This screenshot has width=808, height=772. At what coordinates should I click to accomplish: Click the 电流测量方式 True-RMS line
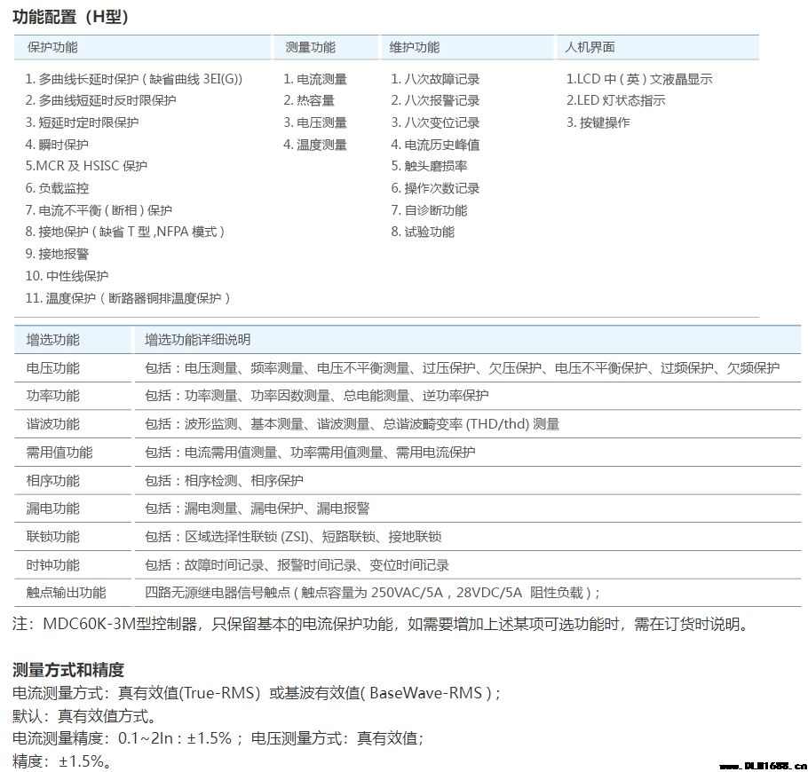pyautogui.click(x=256, y=693)
